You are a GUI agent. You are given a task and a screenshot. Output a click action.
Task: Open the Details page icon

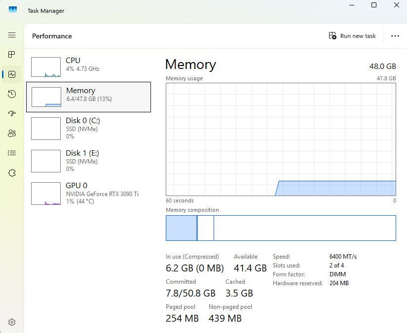click(x=12, y=153)
